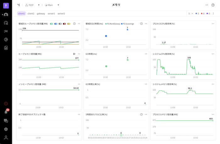Open the agent count 5 dropdown
The height and width of the screenshot is (144, 220).
tap(191, 13)
